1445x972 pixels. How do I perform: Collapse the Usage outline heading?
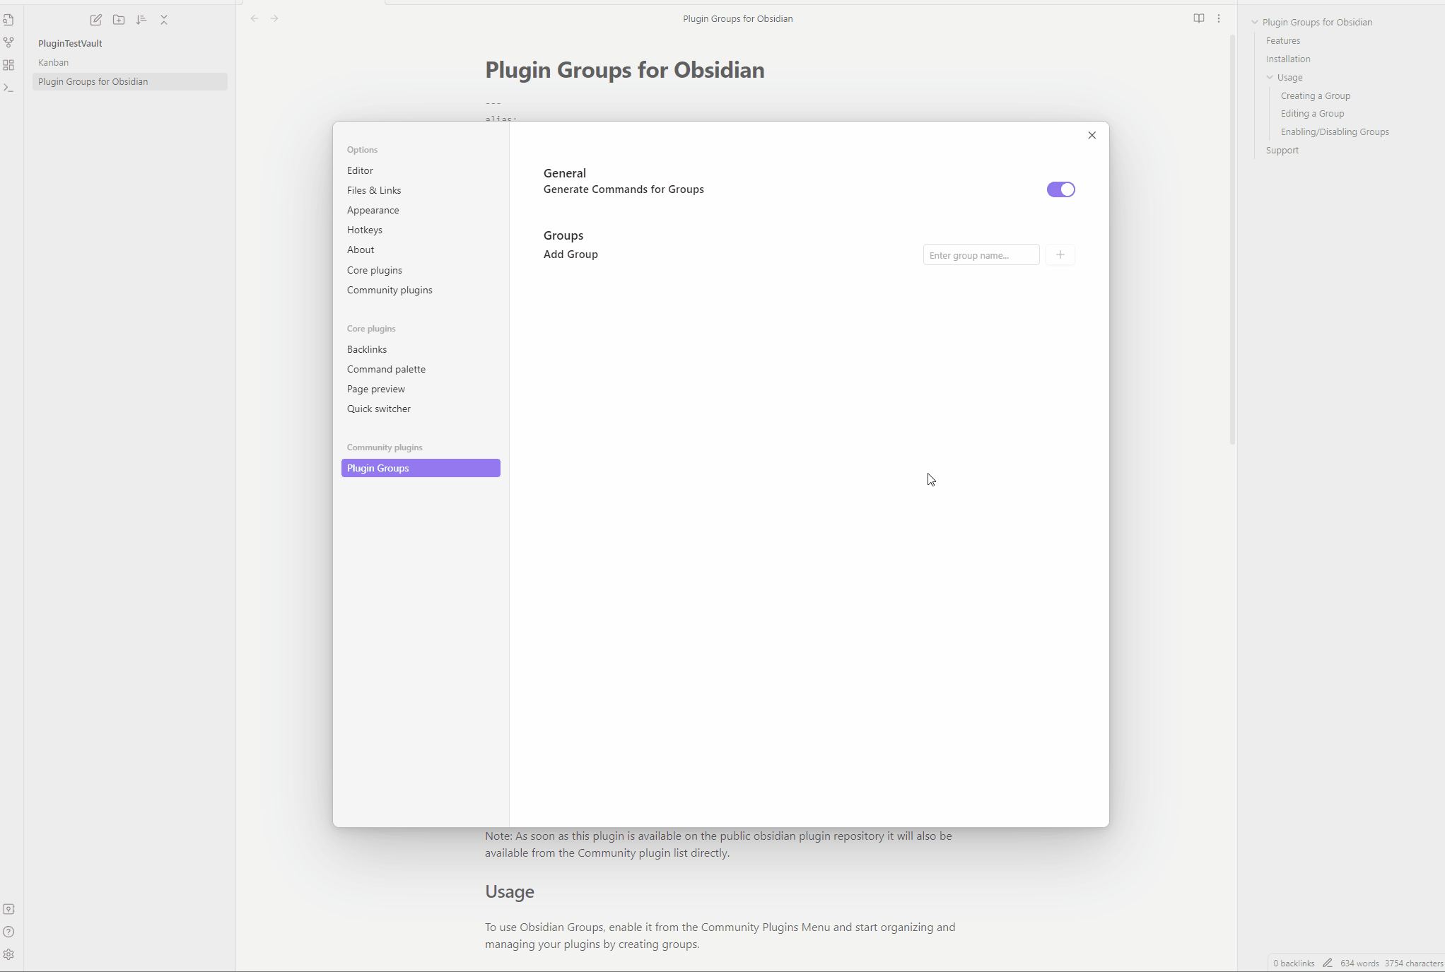(x=1270, y=78)
